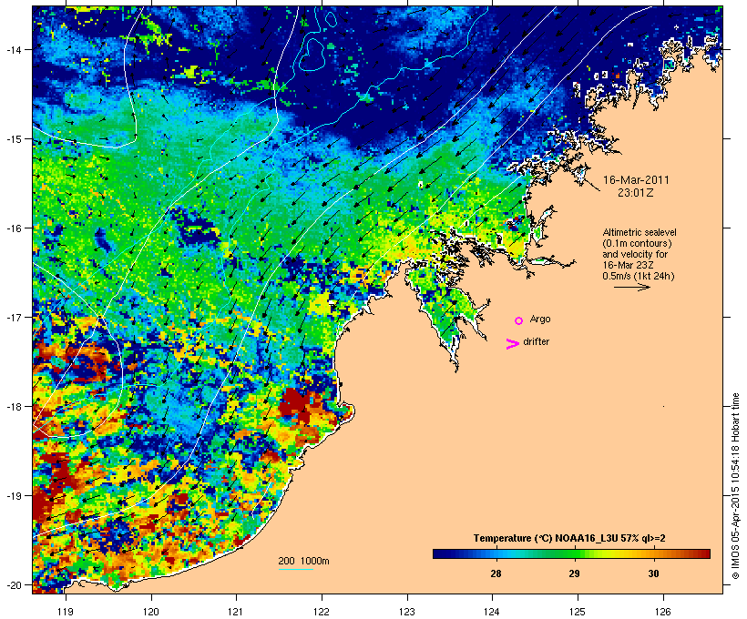The image size is (747, 619).
Task: Click the latitude label '-15'
Action: coord(13,139)
